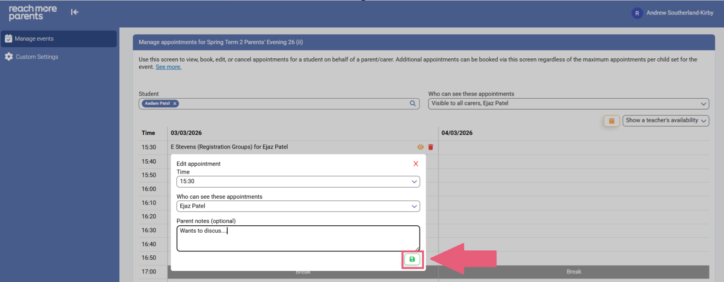Click the Custom Settings gear icon
Screen dimensions: 724x282
(x=9, y=57)
